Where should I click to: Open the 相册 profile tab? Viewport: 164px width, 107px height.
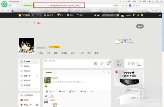[x=56, y=53]
